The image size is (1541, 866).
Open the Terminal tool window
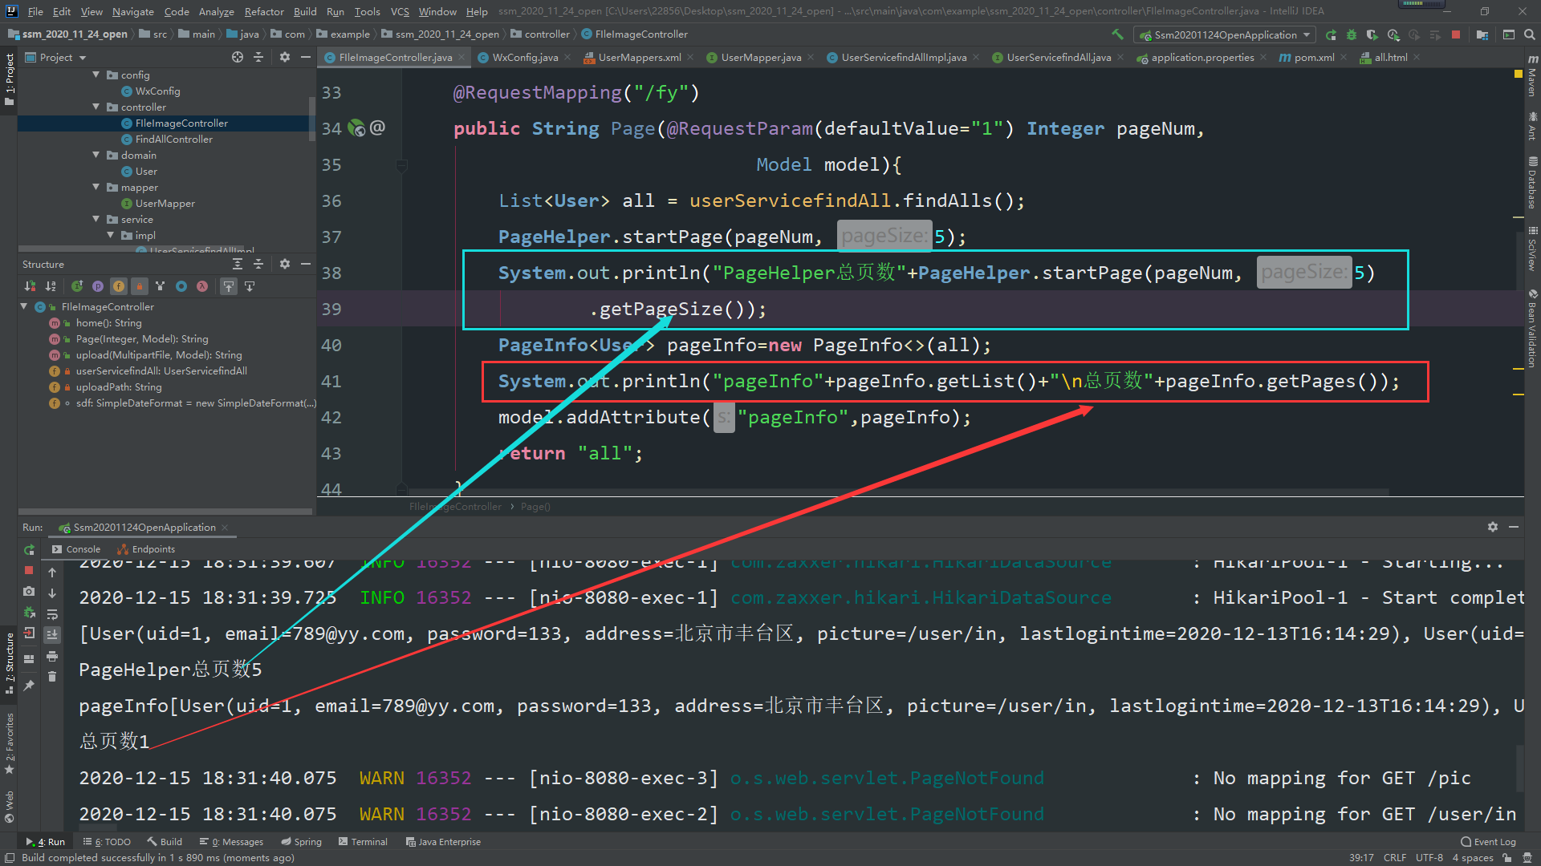(x=364, y=841)
